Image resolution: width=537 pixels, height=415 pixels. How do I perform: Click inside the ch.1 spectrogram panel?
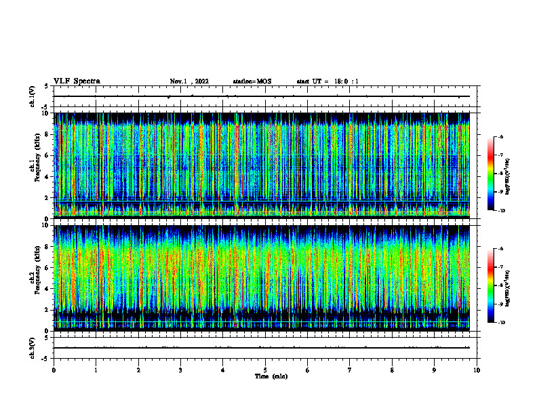point(262,165)
